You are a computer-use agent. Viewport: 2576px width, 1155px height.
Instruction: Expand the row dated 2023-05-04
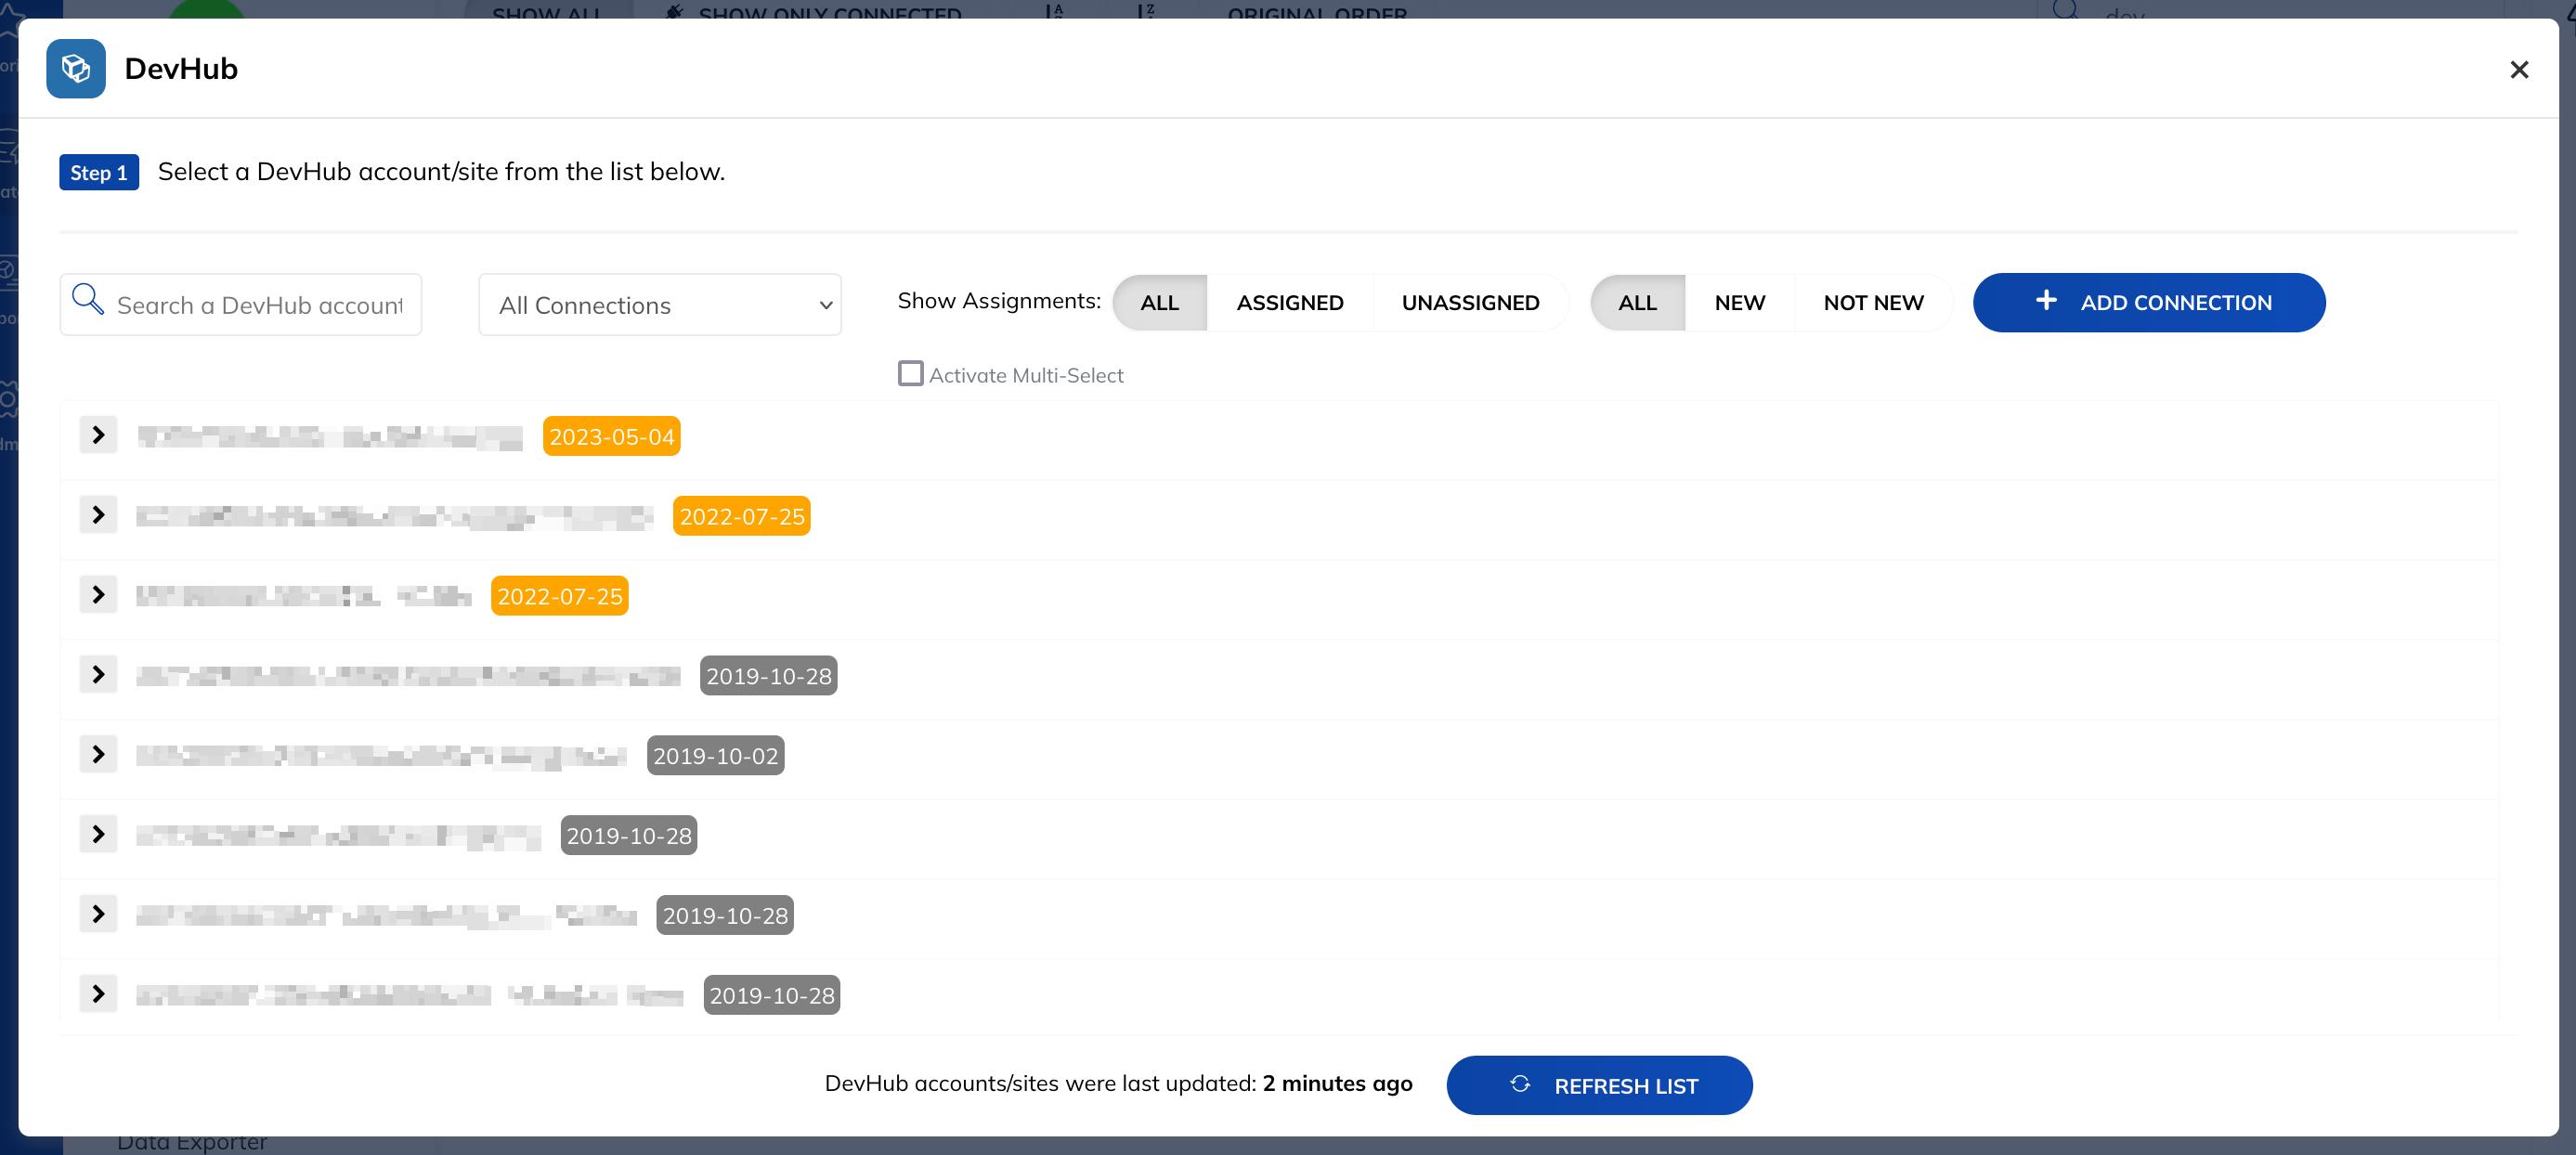[98, 435]
